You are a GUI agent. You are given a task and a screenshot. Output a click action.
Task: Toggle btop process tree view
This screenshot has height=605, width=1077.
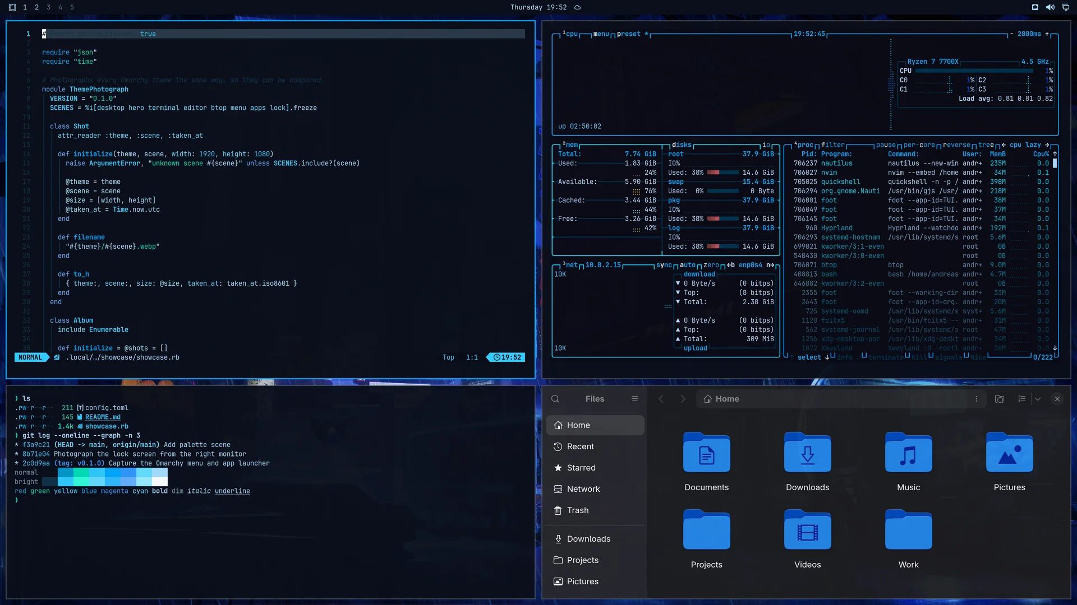(x=986, y=145)
